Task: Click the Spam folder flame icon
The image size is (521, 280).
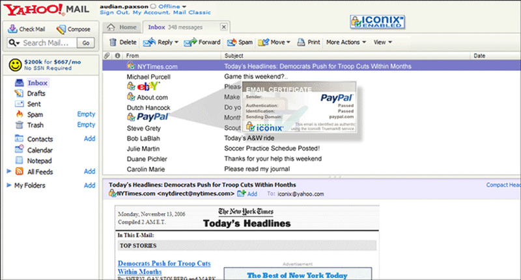Action: pos(20,114)
